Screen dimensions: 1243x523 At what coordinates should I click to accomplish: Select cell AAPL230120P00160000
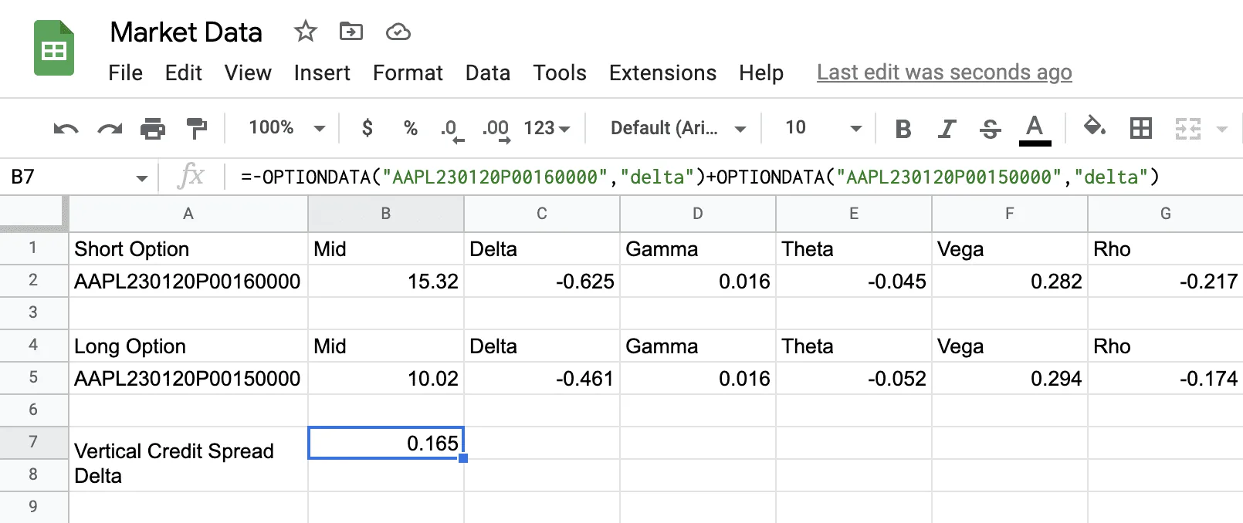pos(188,281)
